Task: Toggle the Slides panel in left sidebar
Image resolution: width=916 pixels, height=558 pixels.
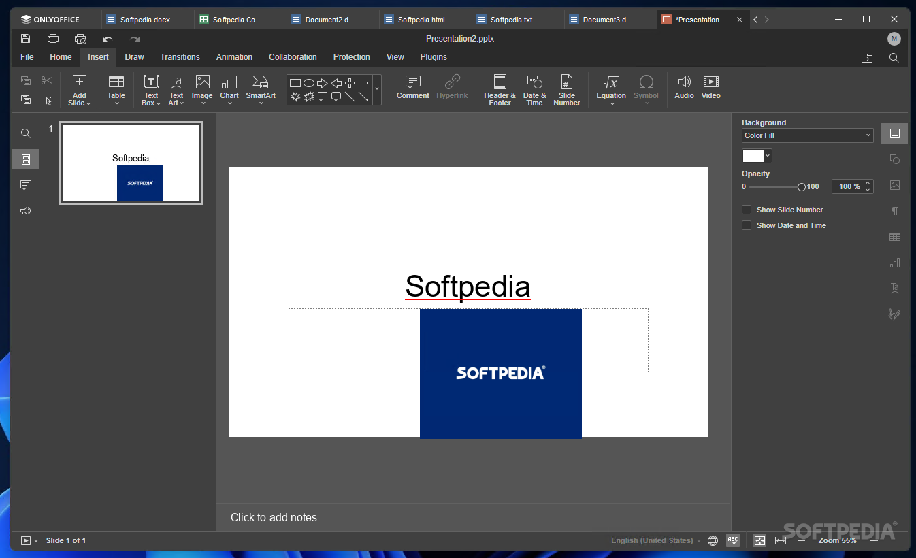Action: click(26, 159)
